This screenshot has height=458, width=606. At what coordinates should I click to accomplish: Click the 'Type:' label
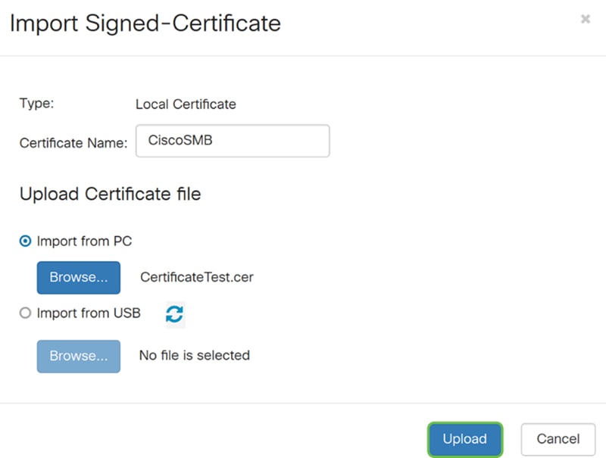point(36,104)
